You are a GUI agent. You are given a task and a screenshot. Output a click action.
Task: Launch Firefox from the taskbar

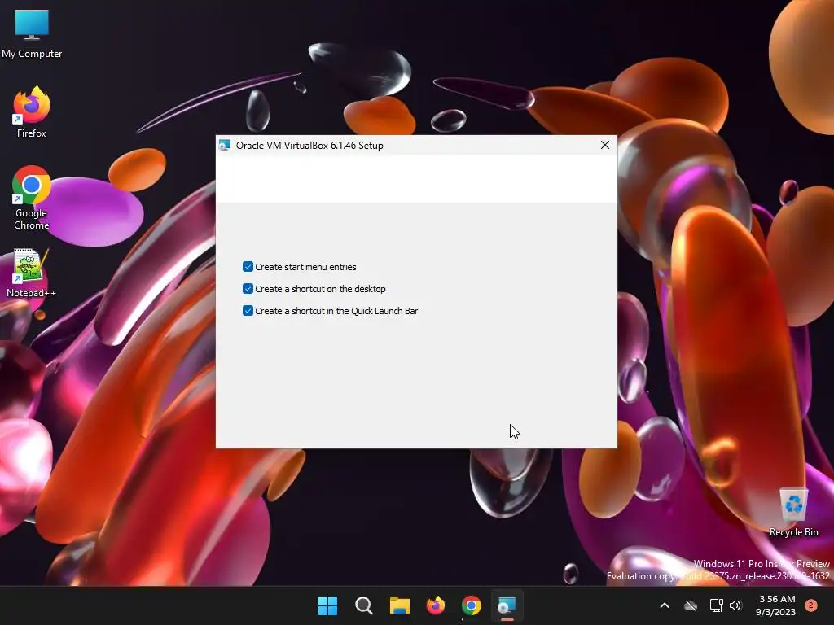[x=436, y=605]
